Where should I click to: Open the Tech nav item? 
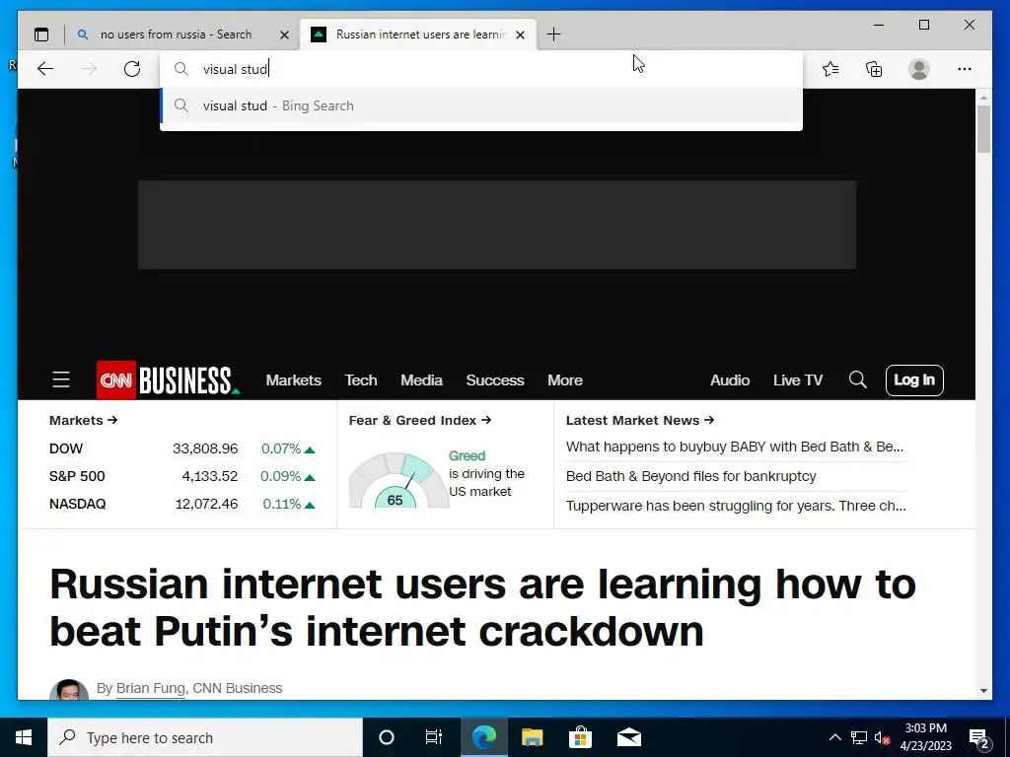[361, 380]
